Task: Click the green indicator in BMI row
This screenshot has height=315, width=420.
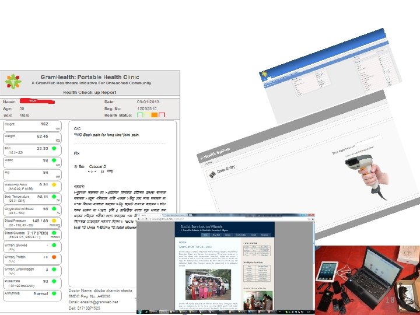Action: coord(54,148)
